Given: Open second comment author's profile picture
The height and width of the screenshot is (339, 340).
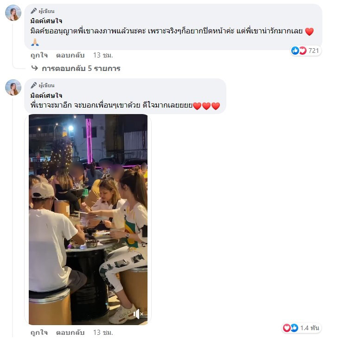Looking at the screenshot, I should click(x=13, y=87).
